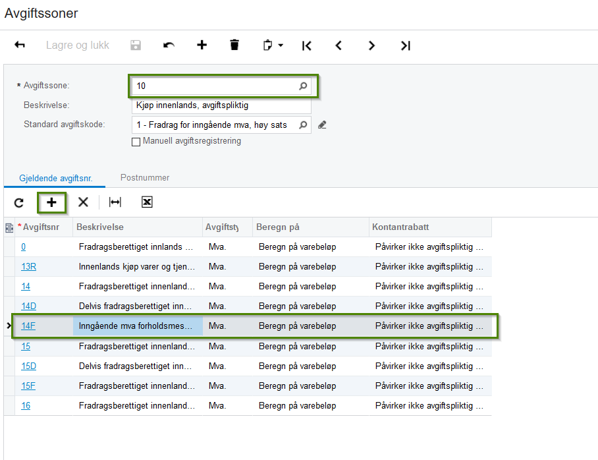This screenshot has width=598, height=460.
Task: Open Standard avgiftskode lookup magnifier
Action: pos(303,125)
